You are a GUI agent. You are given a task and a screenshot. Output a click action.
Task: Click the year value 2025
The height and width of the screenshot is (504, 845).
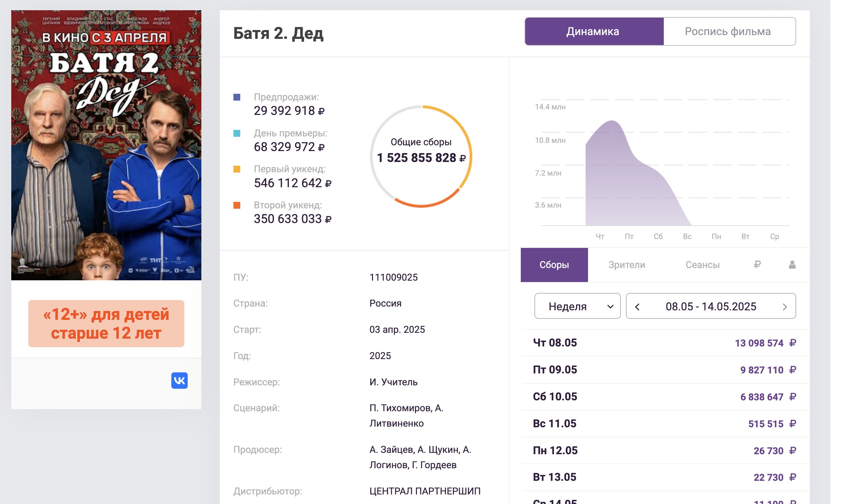click(x=380, y=356)
